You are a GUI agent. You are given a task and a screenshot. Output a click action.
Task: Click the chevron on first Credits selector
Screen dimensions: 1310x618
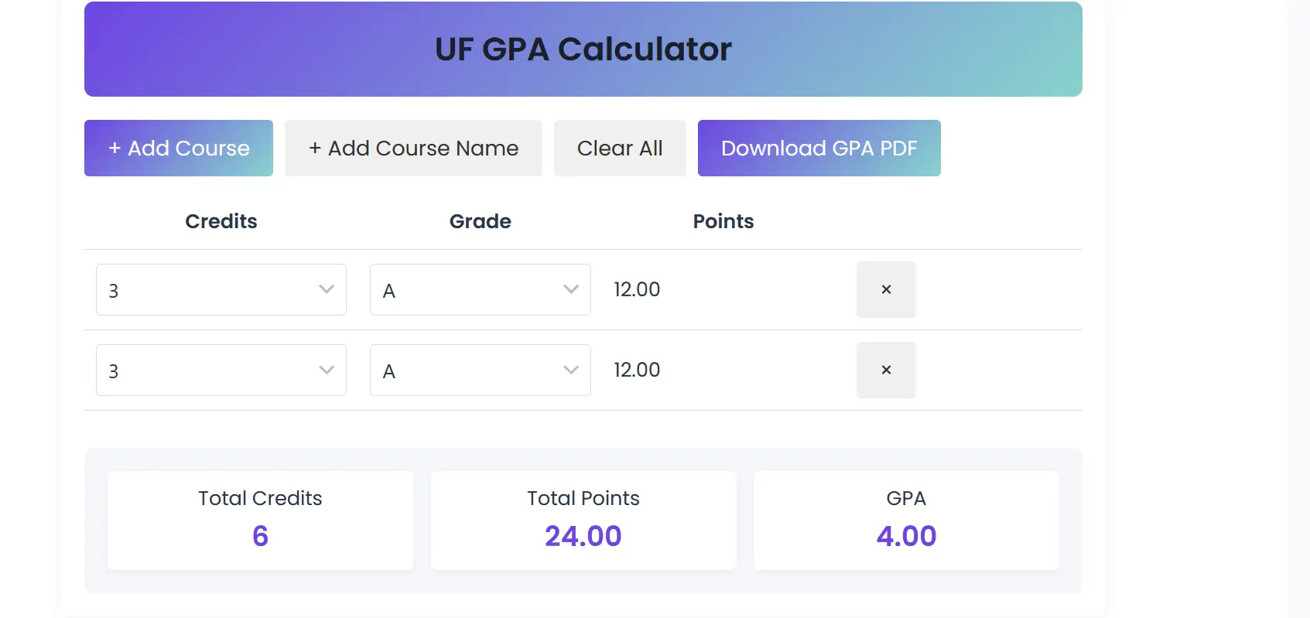point(325,289)
